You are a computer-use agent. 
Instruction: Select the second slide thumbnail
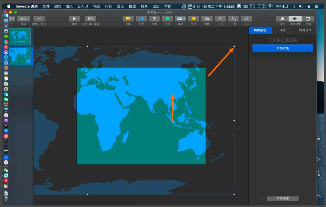[x=20, y=56]
